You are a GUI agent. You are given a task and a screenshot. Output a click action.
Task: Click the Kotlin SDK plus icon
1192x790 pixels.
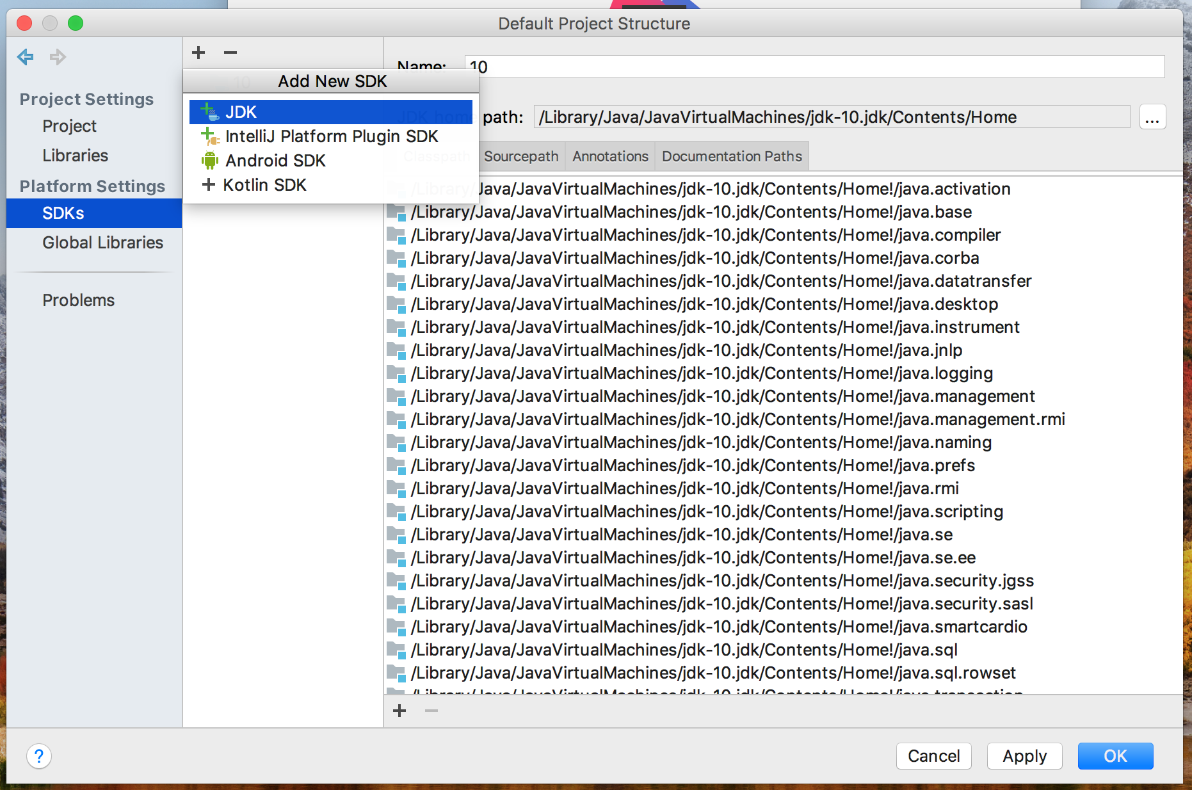click(x=208, y=185)
